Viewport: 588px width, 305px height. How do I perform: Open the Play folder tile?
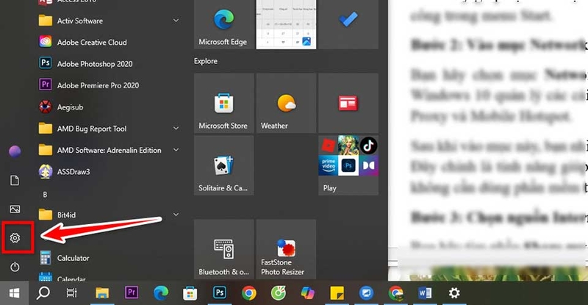348,165
